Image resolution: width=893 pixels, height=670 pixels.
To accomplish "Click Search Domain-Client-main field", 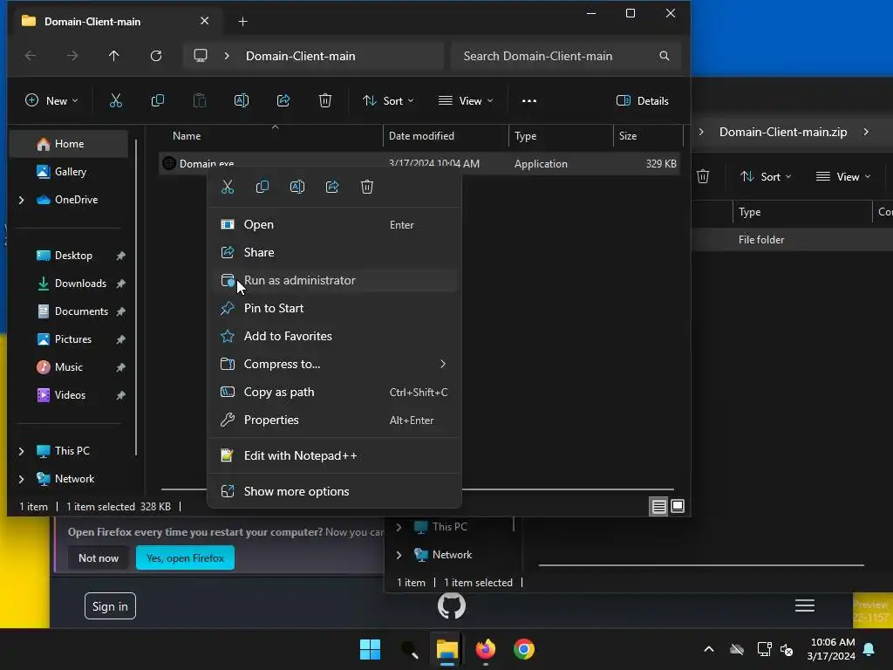I will [565, 56].
